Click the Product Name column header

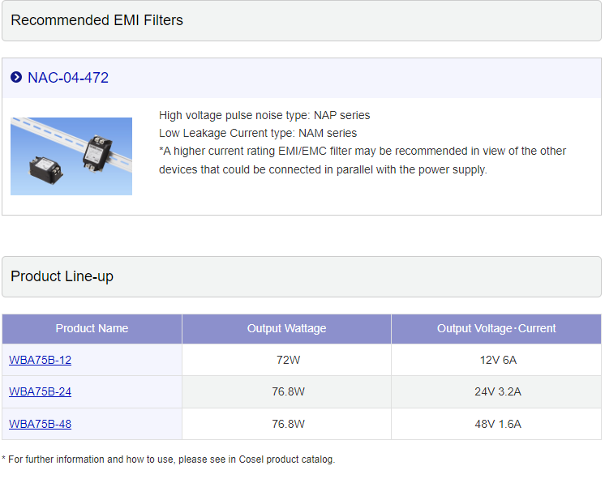click(92, 328)
